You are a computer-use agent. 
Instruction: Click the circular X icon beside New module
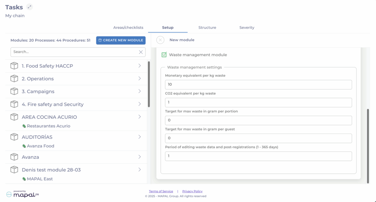[160, 40]
